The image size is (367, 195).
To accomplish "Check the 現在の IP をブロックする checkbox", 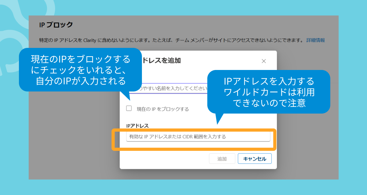I will pos(129,108).
